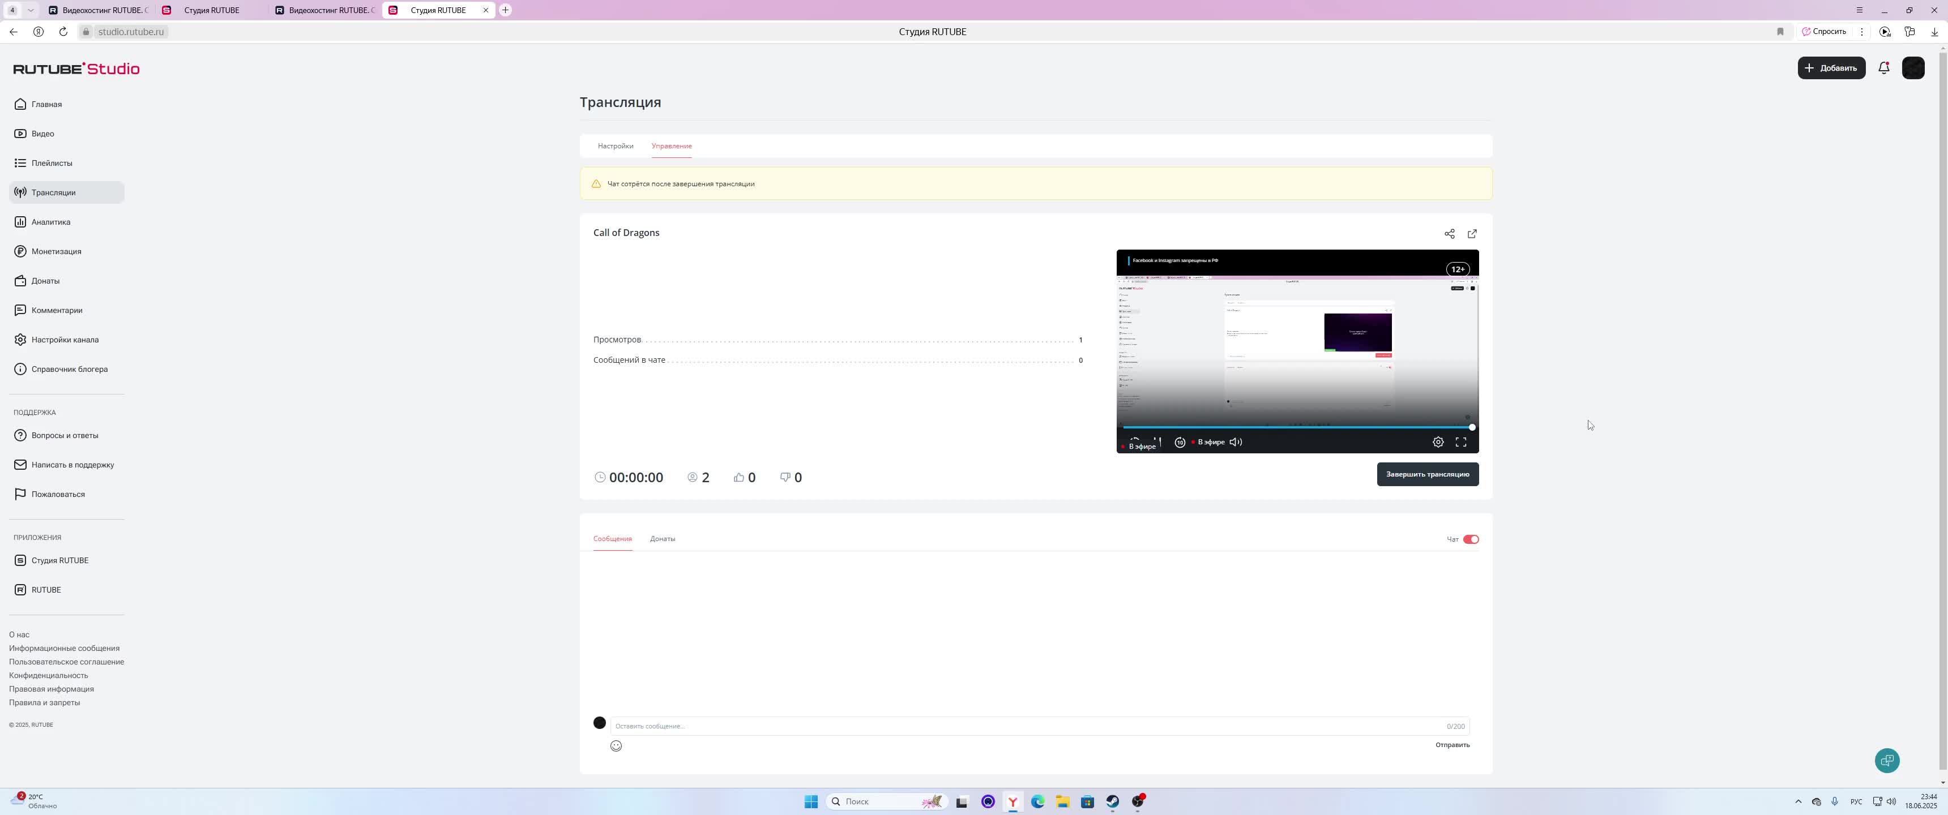Click the dislikes thumbs-down counter
Screen dimensions: 1948x815
(791, 478)
